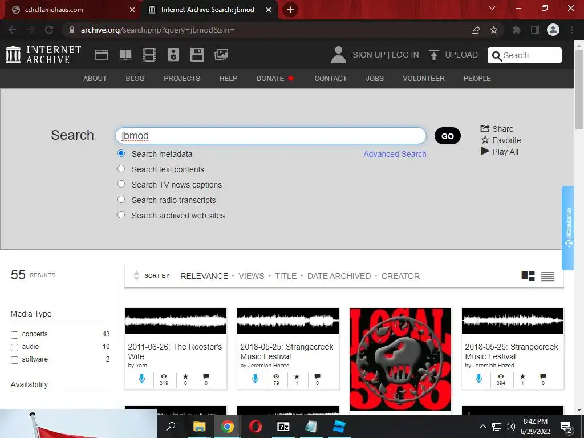Open the PROJECTS menu item
The image size is (584, 438).
182,79
